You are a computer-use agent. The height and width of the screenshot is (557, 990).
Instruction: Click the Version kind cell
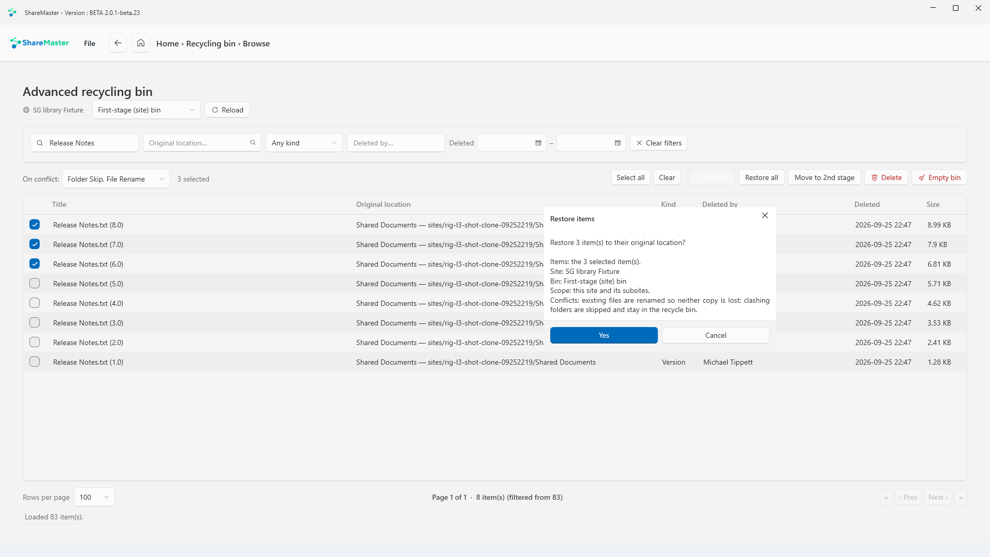pyautogui.click(x=674, y=362)
